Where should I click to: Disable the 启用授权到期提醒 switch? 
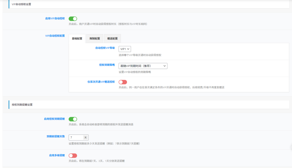(x=73, y=119)
